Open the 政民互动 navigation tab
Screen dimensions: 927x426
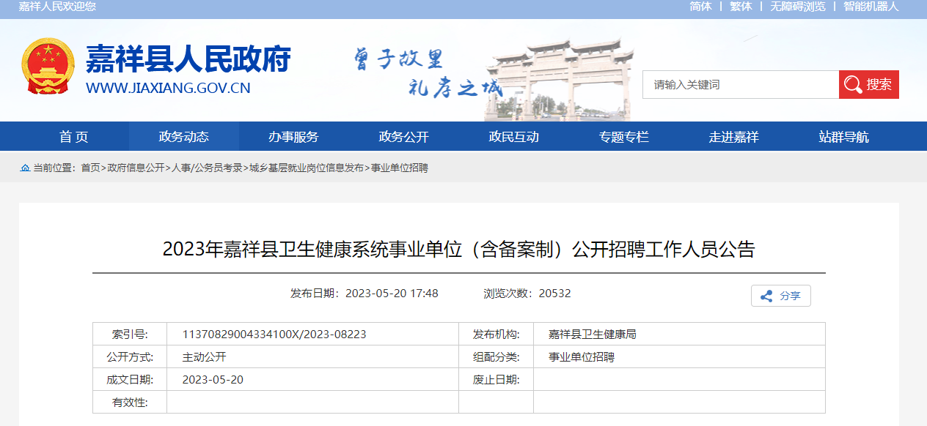coord(514,137)
